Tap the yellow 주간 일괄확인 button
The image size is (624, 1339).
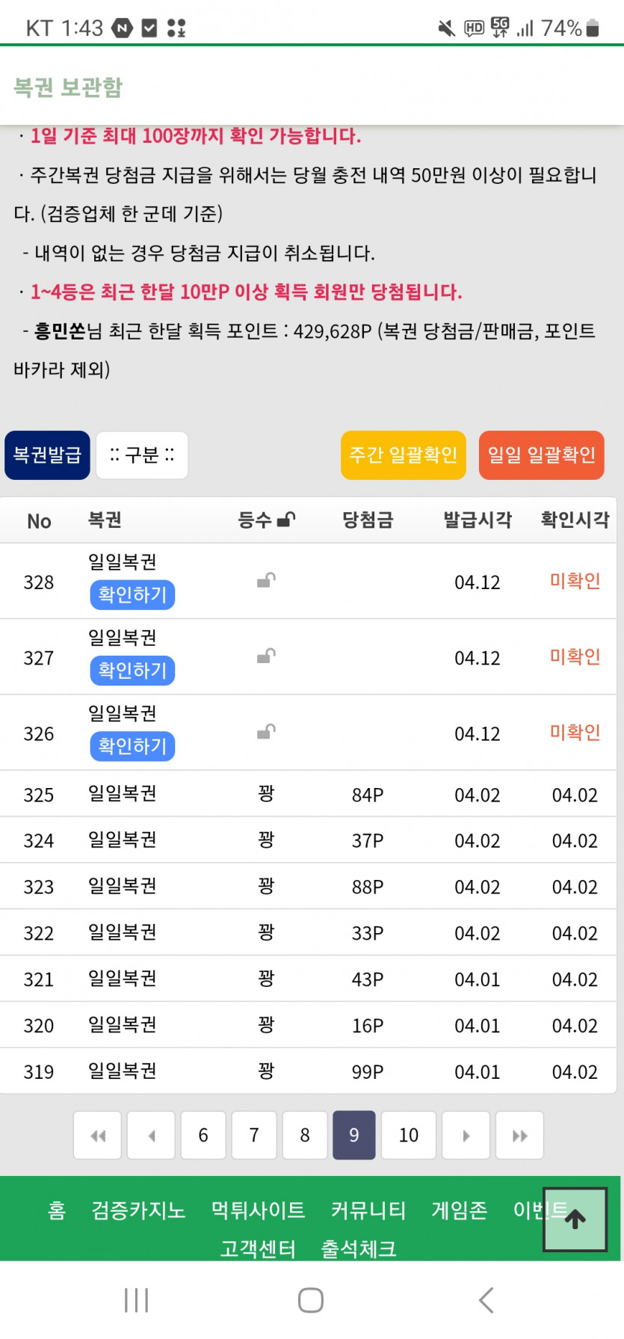(x=403, y=455)
